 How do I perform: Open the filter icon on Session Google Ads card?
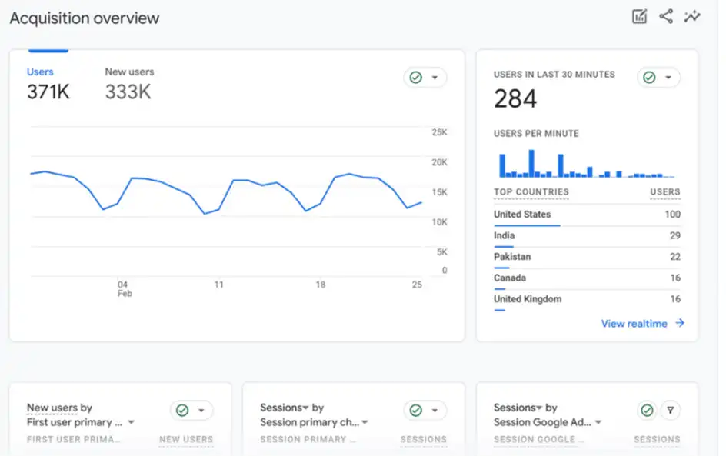[x=670, y=410]
